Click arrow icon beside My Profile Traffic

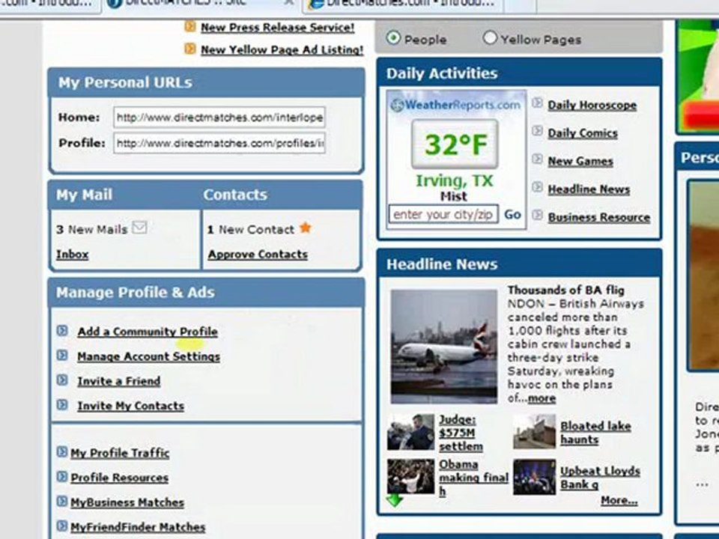tap(62, 452)
